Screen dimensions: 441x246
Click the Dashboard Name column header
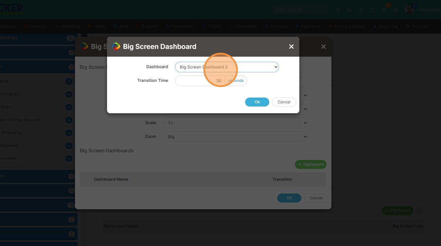click(x=111, y=179)
